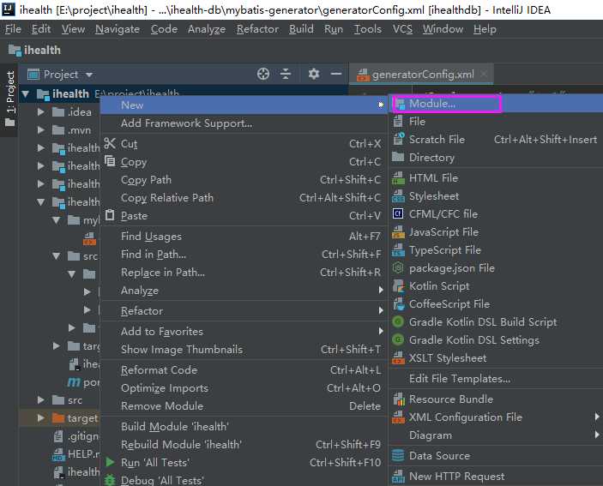The width and height of the screenshot is (603, 486).
Task: Collapse the ihealth root project node
Action: [x=26, y=93]
